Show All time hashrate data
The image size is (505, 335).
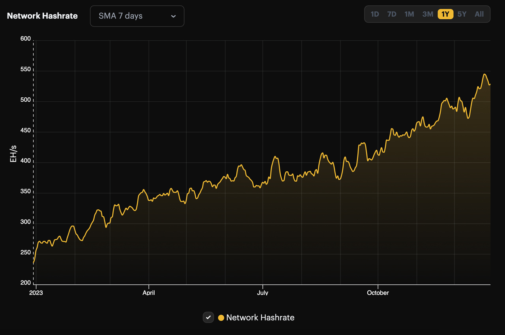(x=479, y=14)
